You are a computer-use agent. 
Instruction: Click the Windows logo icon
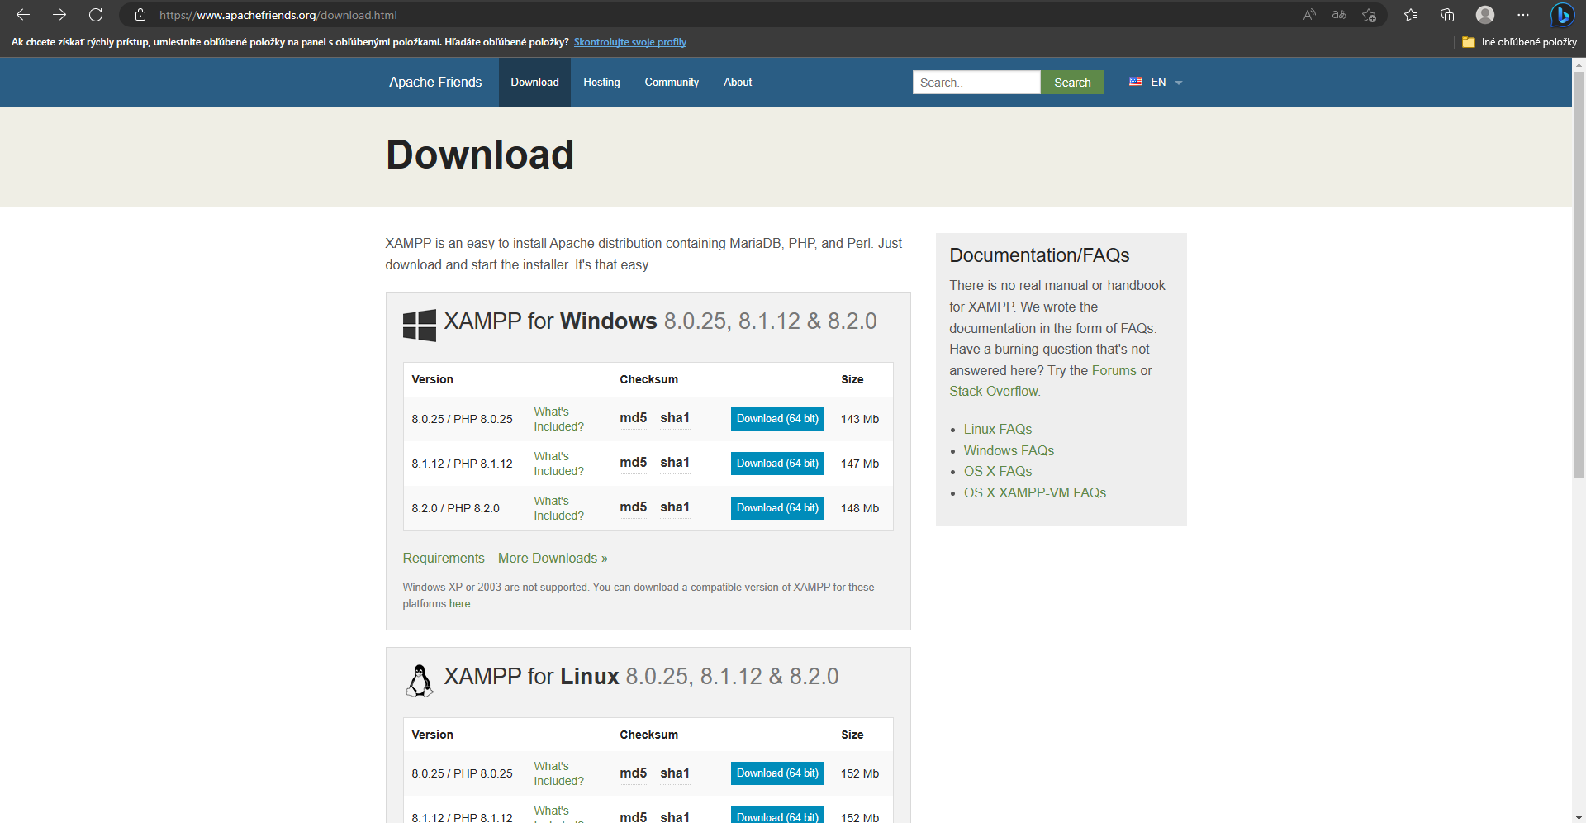[419, 326]
